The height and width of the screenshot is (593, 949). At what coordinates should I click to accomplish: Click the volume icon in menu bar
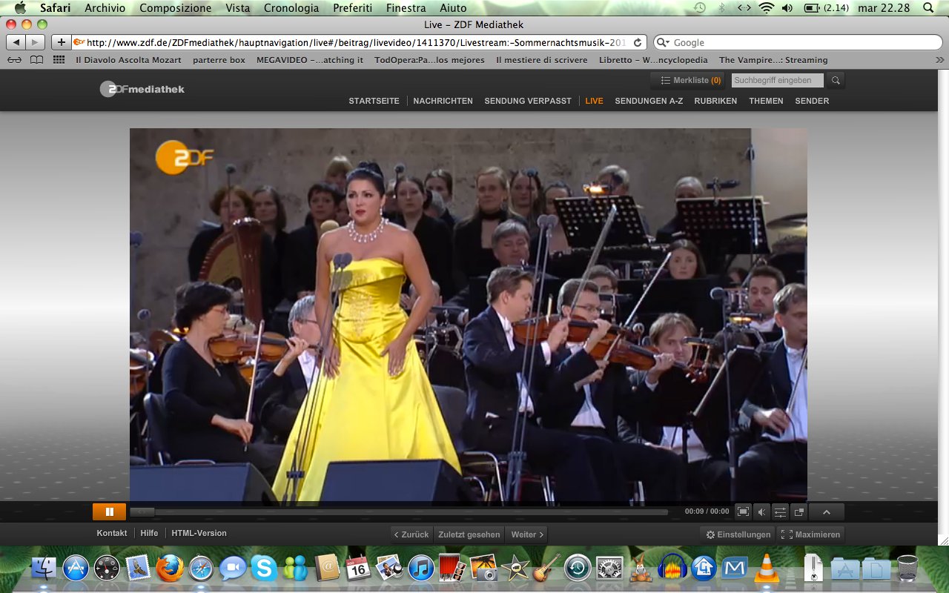point(787,8)
